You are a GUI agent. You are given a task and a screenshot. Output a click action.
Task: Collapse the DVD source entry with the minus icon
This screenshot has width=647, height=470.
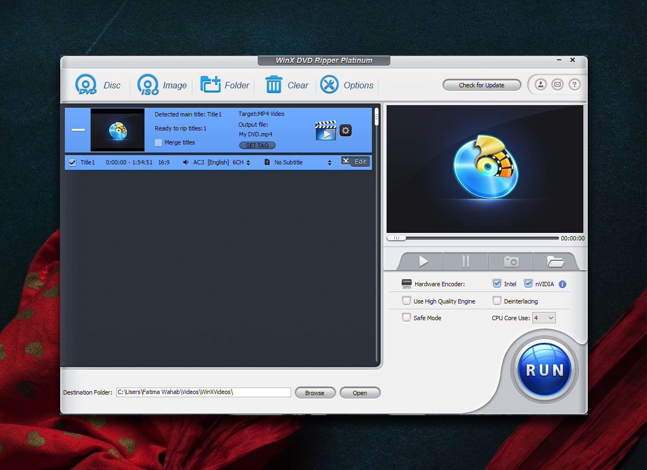click(78, 130)
